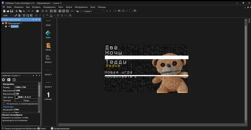Click the background color black swatch
This screenshot has width=251, height=130.
(17, 97)
